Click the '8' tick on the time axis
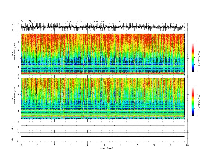 (x=154, y=145)
